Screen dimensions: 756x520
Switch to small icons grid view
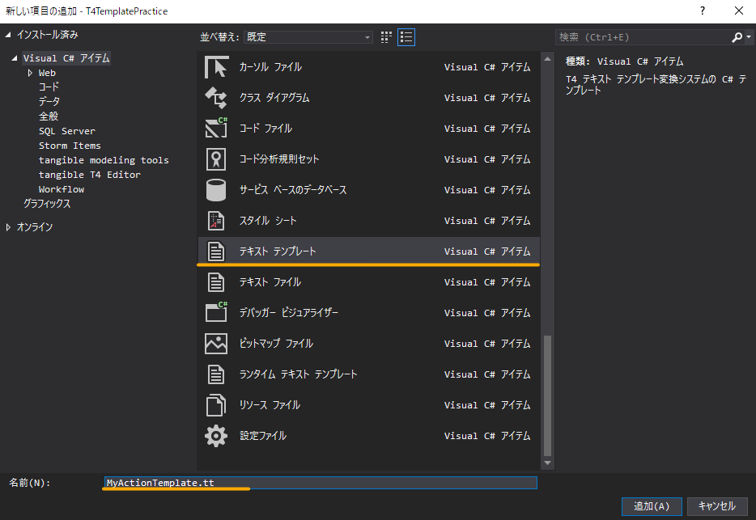point(386,37)
